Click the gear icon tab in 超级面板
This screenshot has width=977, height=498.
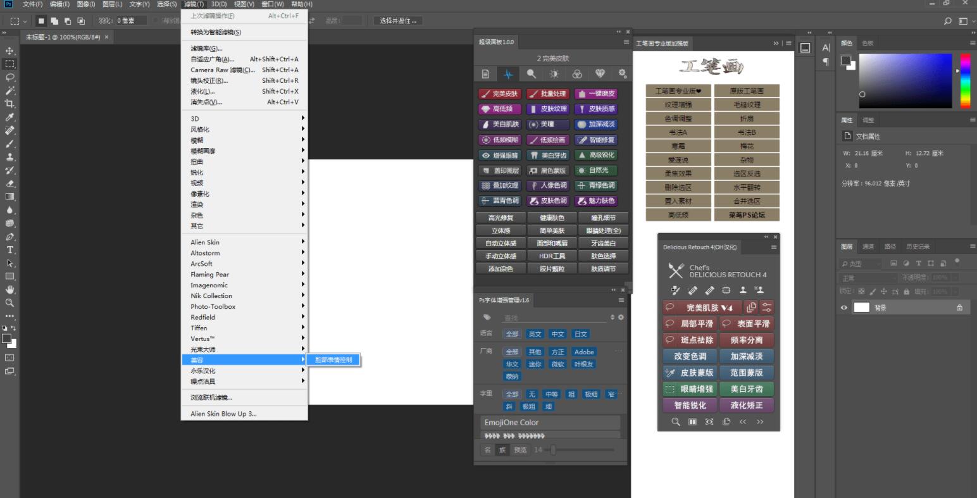(622, 74)
